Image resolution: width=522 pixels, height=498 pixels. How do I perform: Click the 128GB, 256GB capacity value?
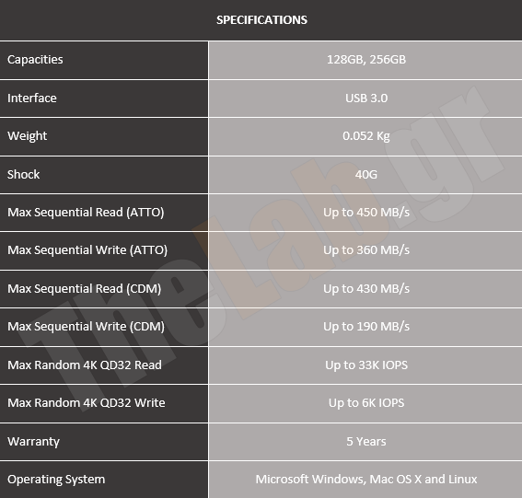coord(366,60)
